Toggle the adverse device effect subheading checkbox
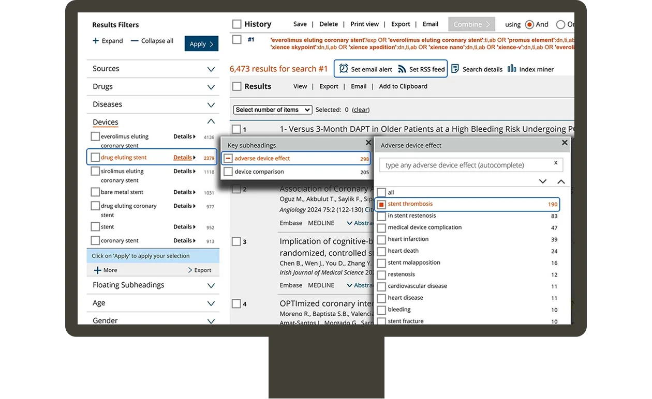This screenshot has height=399, width=652. (x=228, y=159)
